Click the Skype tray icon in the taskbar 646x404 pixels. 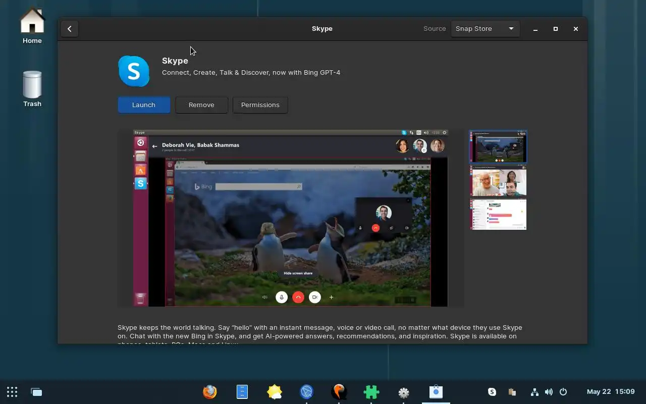pos(492,392)
